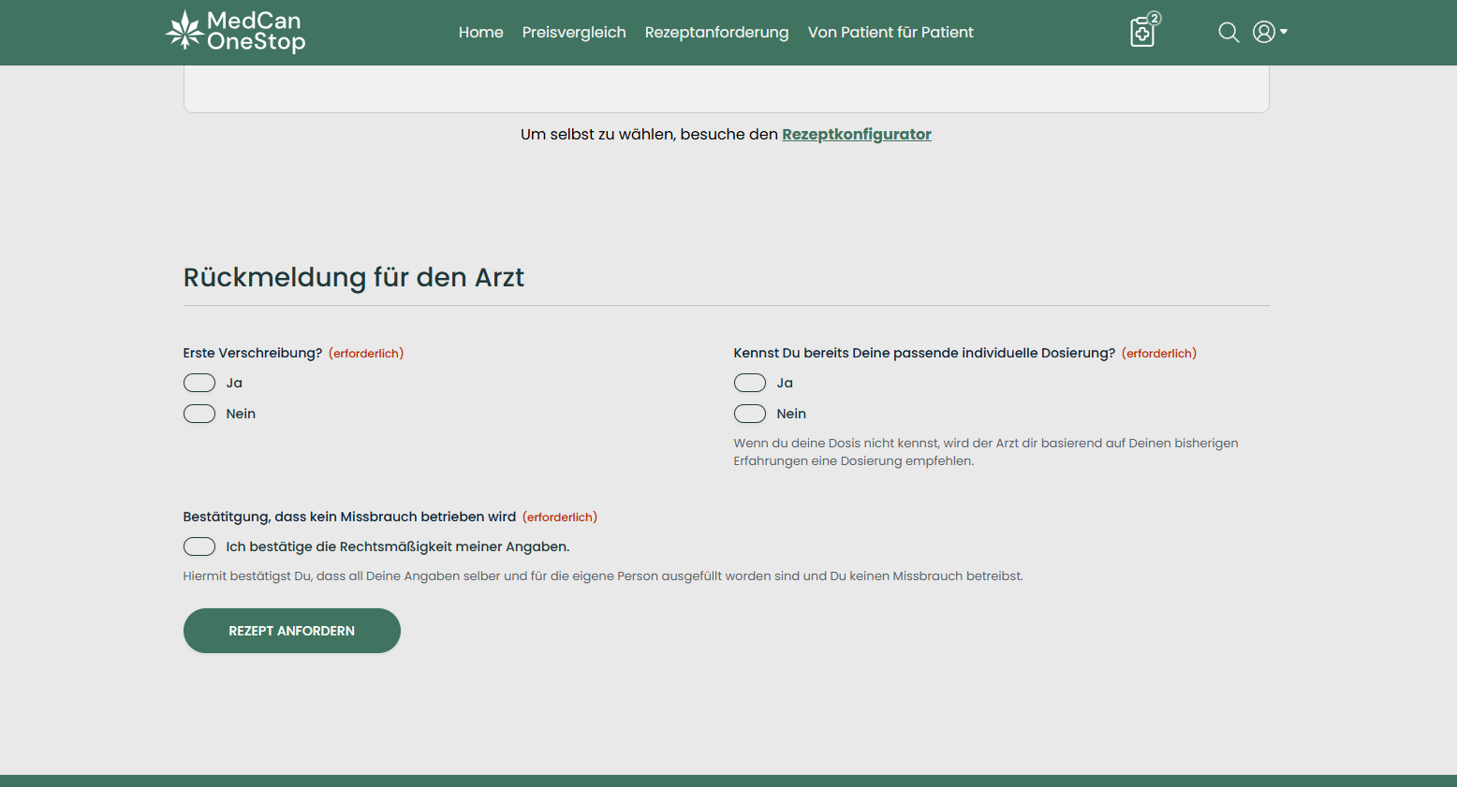Screen dimensions: 1457x787
Task: Select Ja for Erste Verschreibung
Action: pyautogui.click(x=199, y=383)
